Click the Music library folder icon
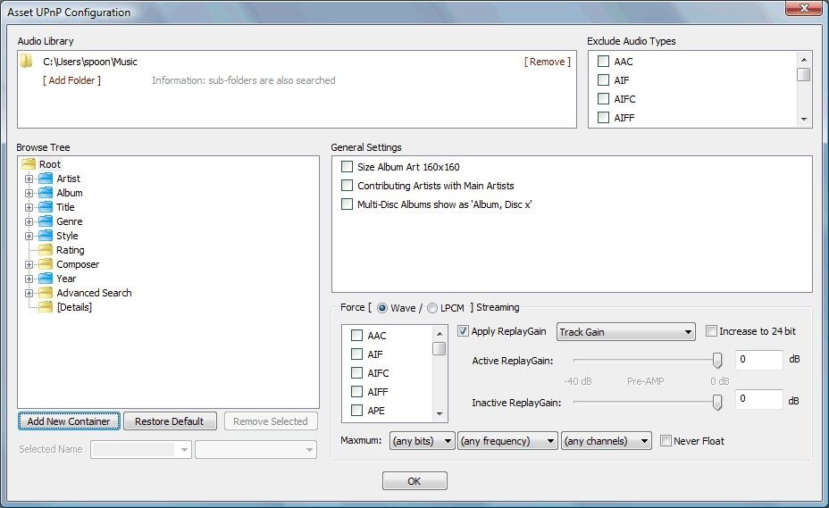 click(x=27, y=62)
